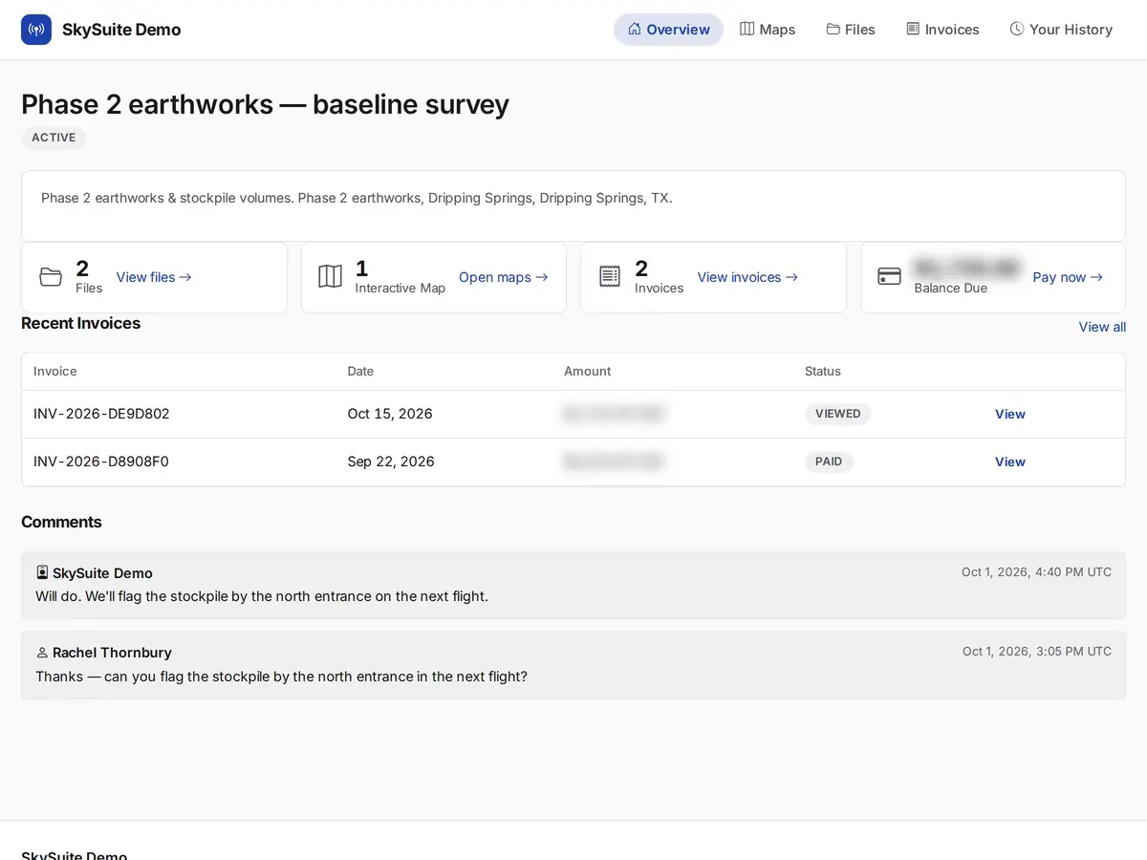Click the comment timestamp 4:40 PM UTC
Image resolution: width=1147 pixels, height=860 pixels.
pyautogui.click(x=1036, y=572)
